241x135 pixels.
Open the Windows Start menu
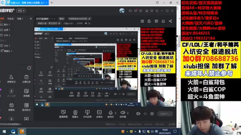pos(4,131)
